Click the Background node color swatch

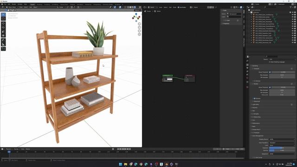pos(169,79)
